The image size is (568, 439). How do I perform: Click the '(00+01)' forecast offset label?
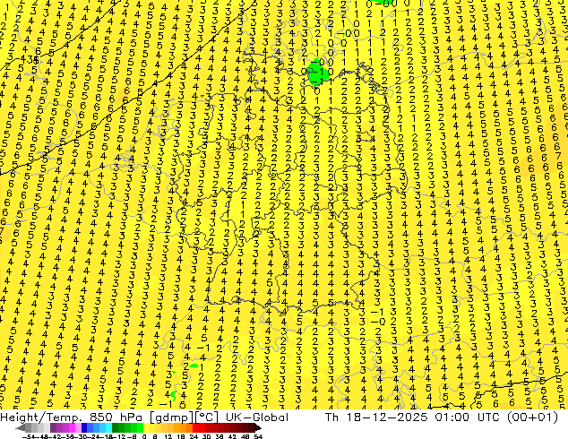point(532,417)
